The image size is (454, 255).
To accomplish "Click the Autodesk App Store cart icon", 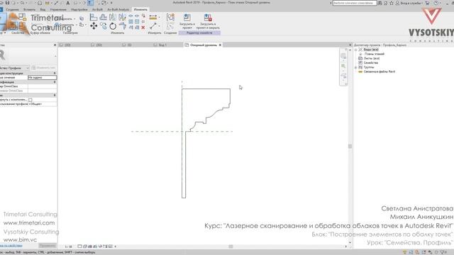I will tap(427, 3).
